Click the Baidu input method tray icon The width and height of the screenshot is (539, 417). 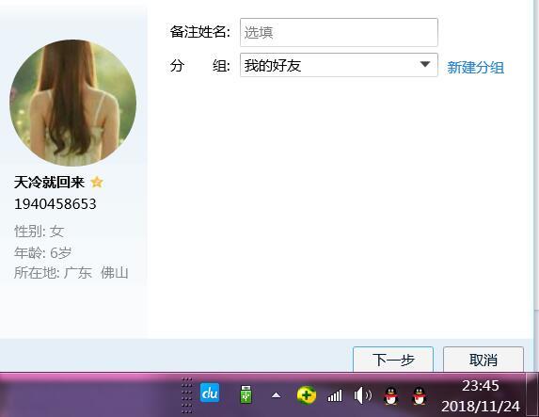pos(210,393)
